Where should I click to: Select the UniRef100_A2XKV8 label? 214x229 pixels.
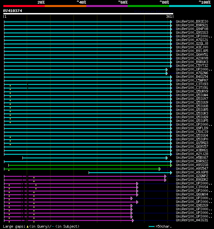pyautogui.click(x=192, y=58)
